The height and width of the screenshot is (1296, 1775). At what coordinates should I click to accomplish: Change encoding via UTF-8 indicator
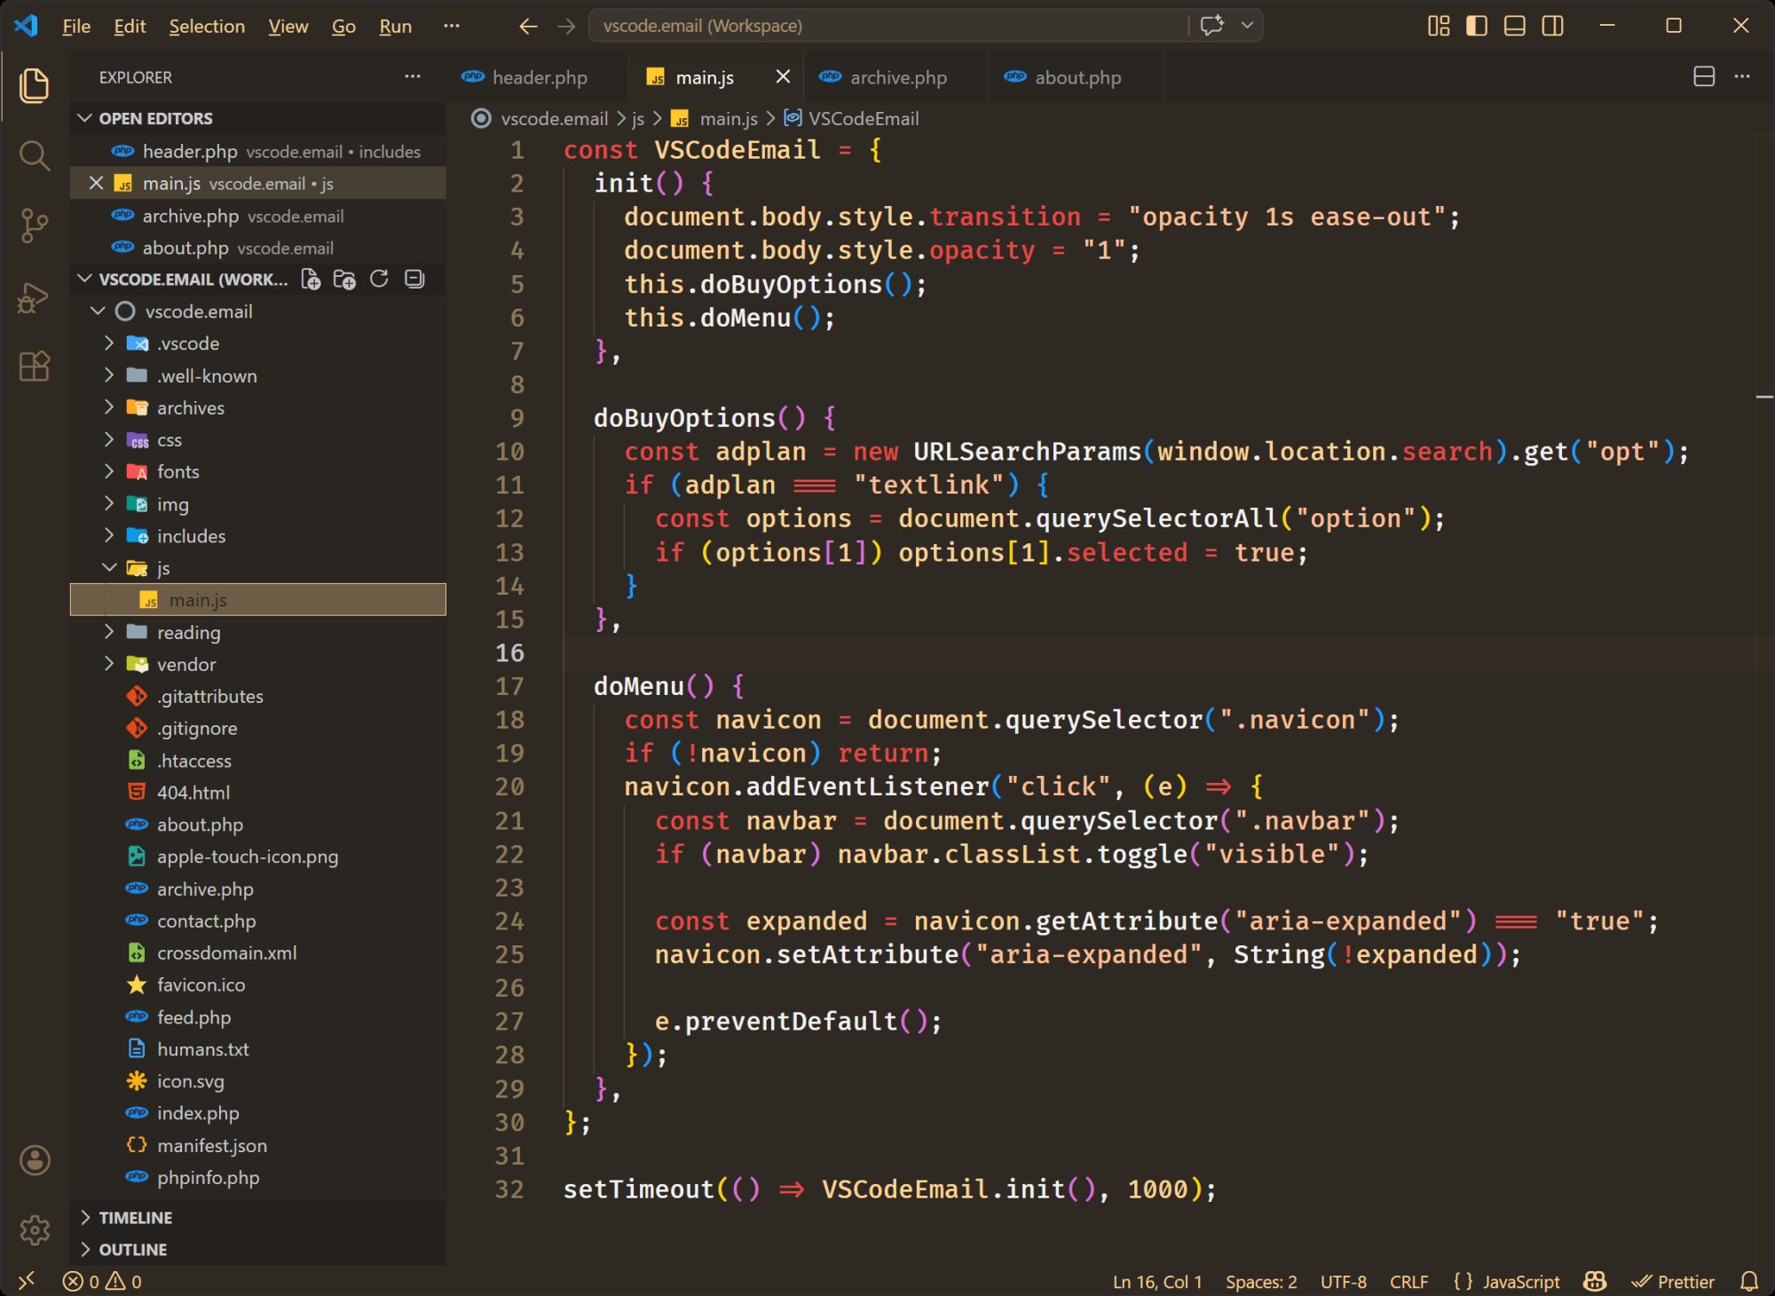(x=1343, y=1282)
